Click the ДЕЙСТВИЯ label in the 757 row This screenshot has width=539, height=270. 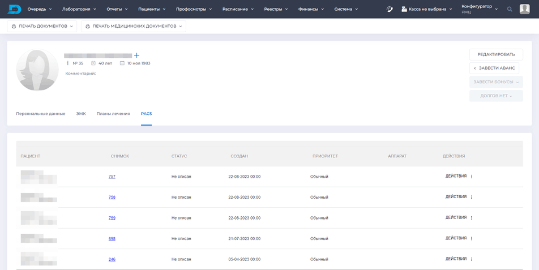point(456,176)
